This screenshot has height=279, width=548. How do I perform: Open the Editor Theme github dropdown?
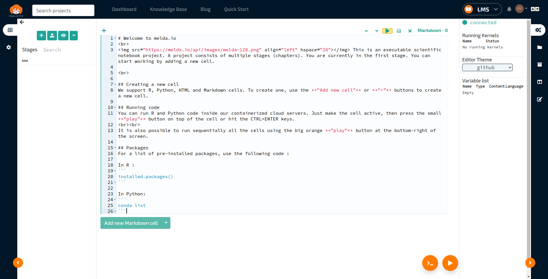(x=487, y=67)
